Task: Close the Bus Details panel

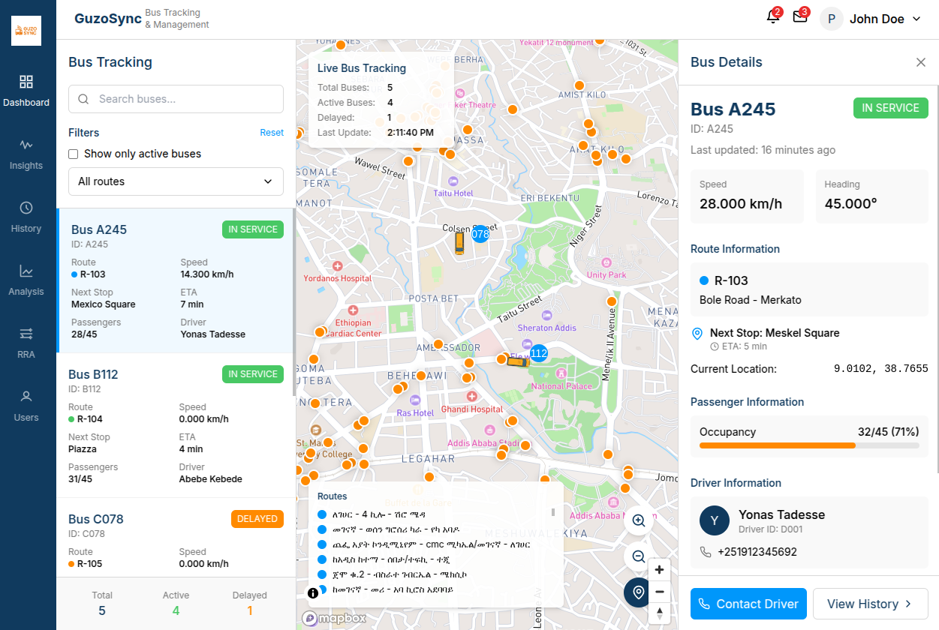Action: pos(921,62)
